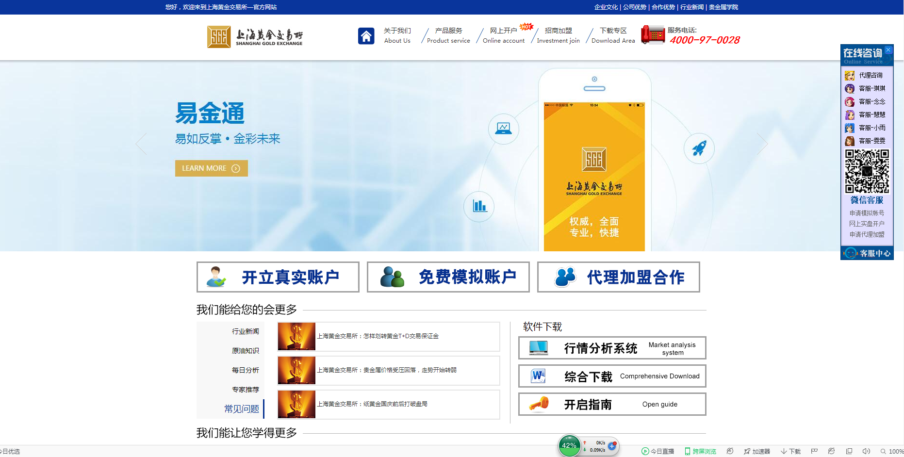The height and width of the screenshot is (457, 904).
Task: Click 申请模拟帐号 in sidebar
Action: pyautogui.click(x=867, y=213)
